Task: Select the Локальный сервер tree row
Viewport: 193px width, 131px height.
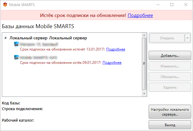Action: tap(48, 38)
